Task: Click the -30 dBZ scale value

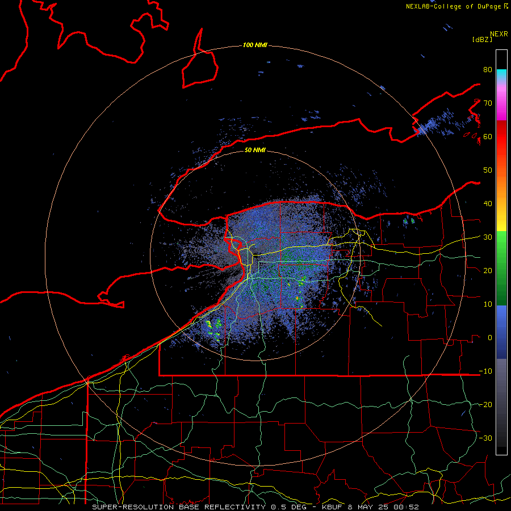Action: coord(485,438)
